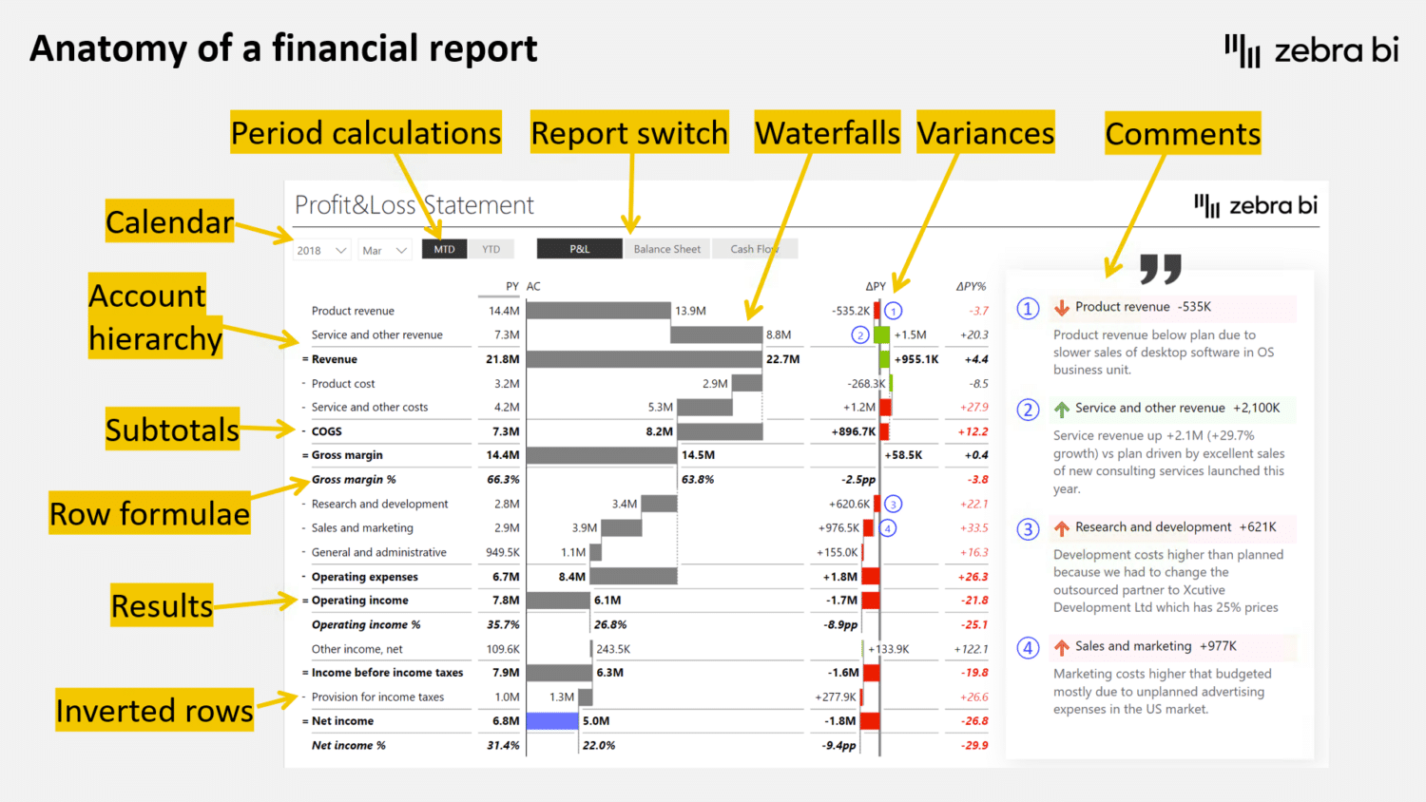
Task: Select comment marker 3 on Research and development row
Action: pyautogui.click(x=893, y=504)
